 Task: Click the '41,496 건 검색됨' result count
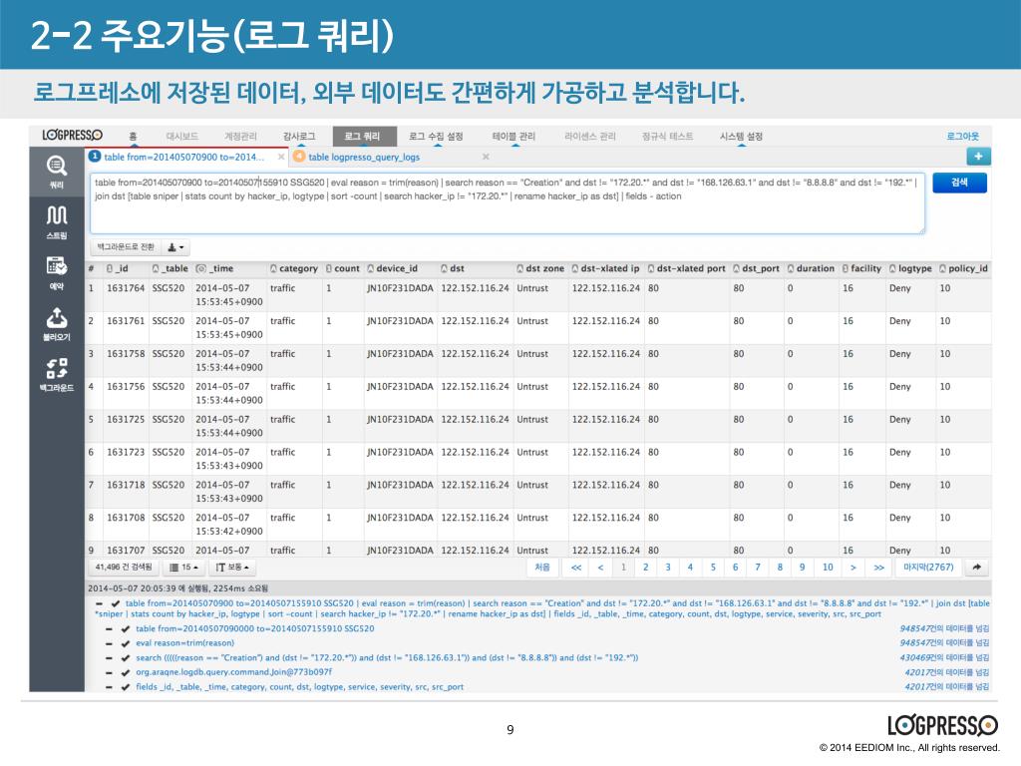[x=124, y=568]
